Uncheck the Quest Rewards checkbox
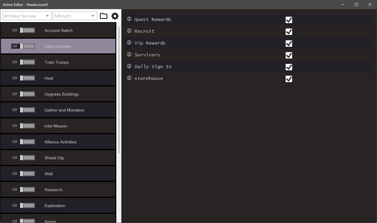The image size is (377, 223). (x=289, y=20)
